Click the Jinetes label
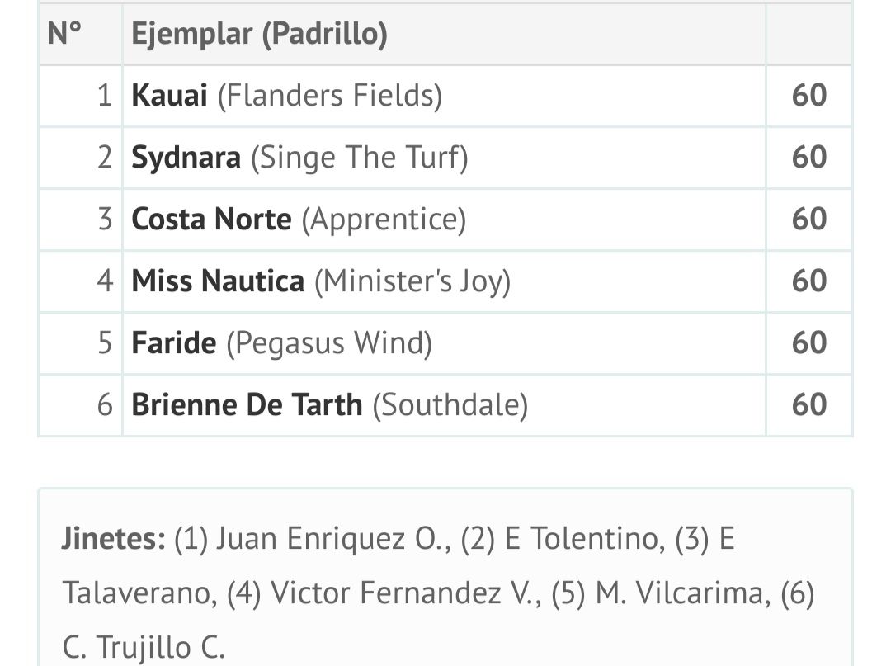891x666 pixels. pyautogui.click(x=113, y=539)
